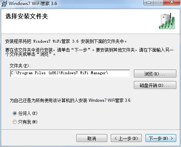Open 磁盘开销(D) disk cost dialog
The width and height of the screenshot is (181, 147).
155,85
